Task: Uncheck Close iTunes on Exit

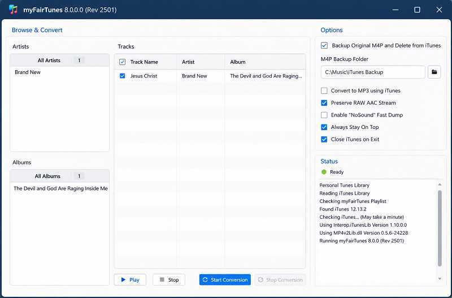Action: (x=324, y=139)
